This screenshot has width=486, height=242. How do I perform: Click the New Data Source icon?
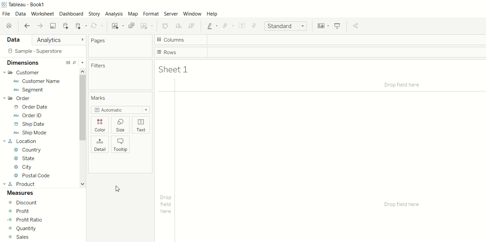tap(65, 26)
